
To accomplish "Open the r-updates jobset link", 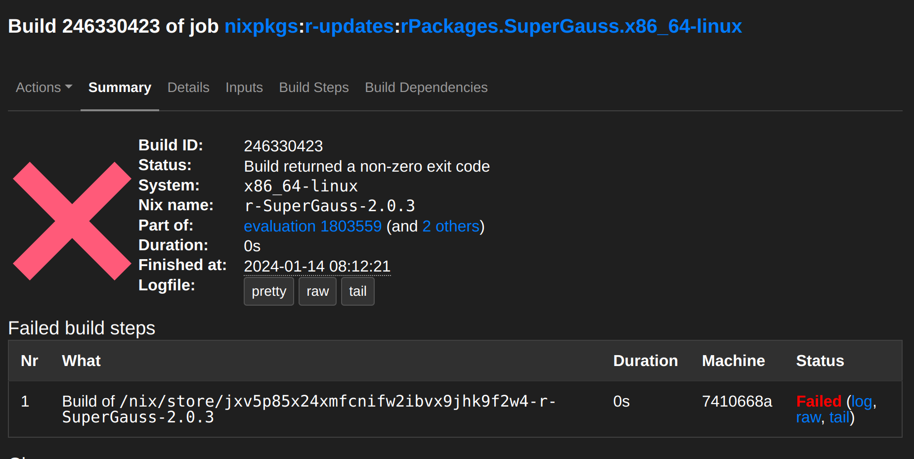I will click(349, 26).
